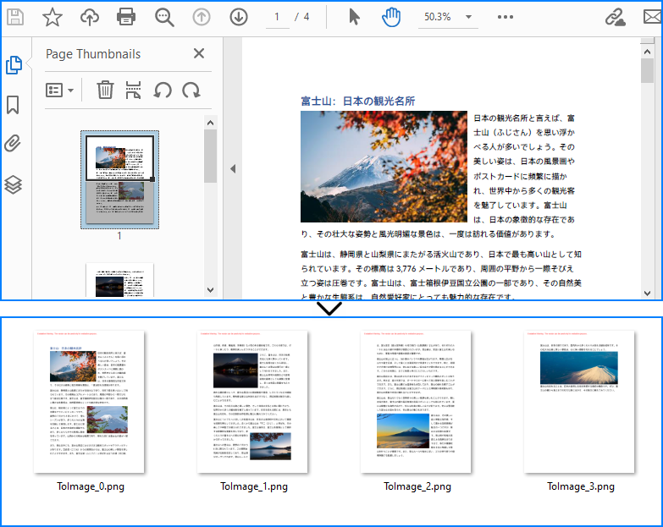Click the 50.3% zoom value field
Screen dimensions: 663x527
pyautogui.click(x=438, y=17)
